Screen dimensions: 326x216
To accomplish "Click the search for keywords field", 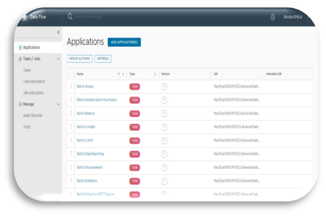I will point(89,17).
